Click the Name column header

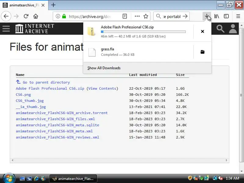[20, 75]
